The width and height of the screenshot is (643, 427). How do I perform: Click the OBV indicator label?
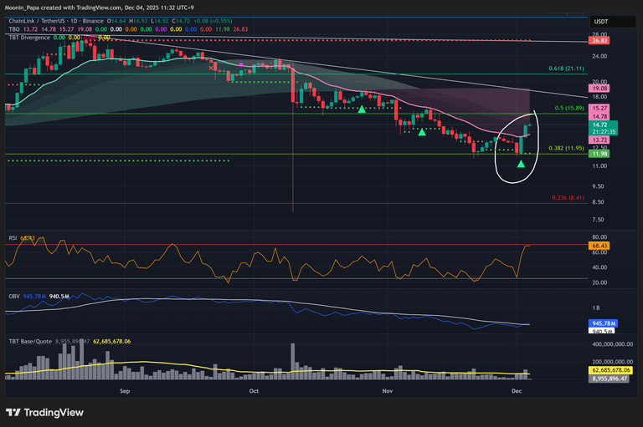[13, 296]
